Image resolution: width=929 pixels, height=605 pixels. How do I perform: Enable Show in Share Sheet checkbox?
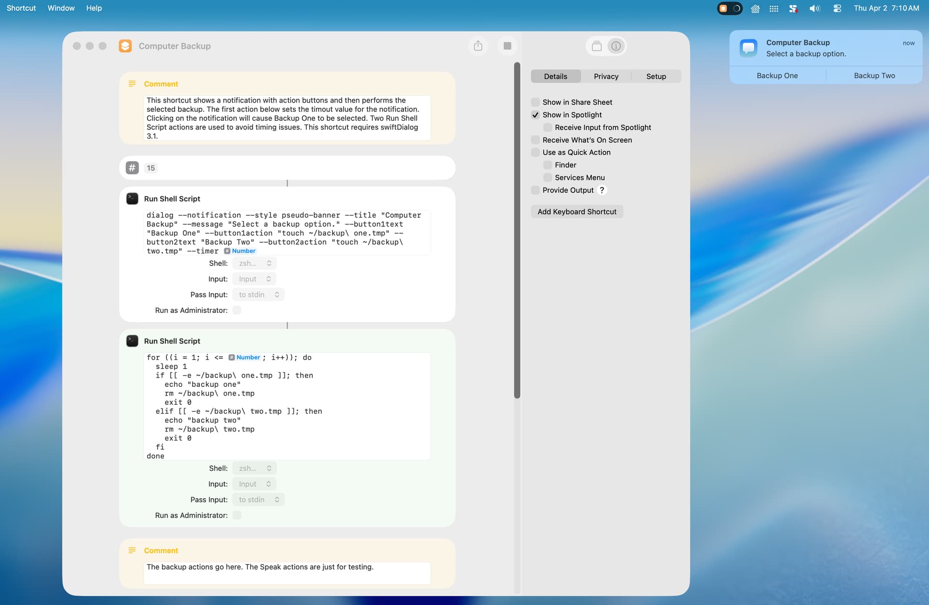(535, 102)
